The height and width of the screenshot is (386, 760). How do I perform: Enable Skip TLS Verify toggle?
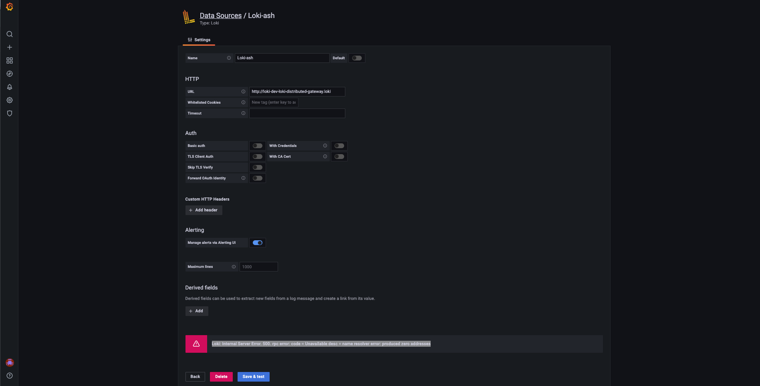click(258, 167)
